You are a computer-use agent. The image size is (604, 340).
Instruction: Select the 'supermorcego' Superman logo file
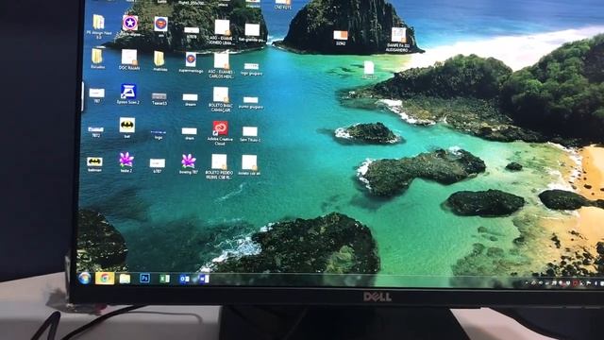click(191, 63)
